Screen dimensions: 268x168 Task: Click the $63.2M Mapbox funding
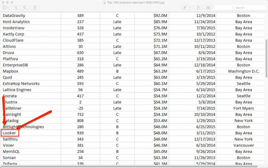160,71
